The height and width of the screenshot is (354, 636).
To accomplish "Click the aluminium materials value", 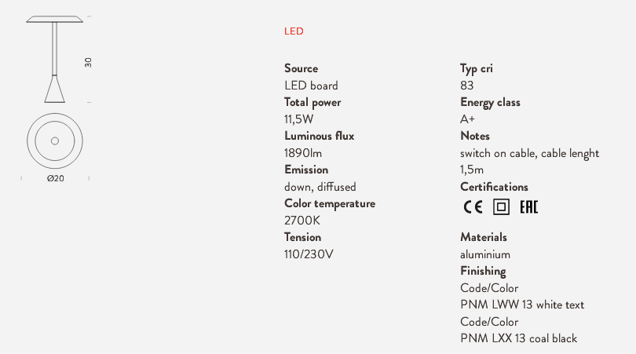I will click(x=485, y=254).
